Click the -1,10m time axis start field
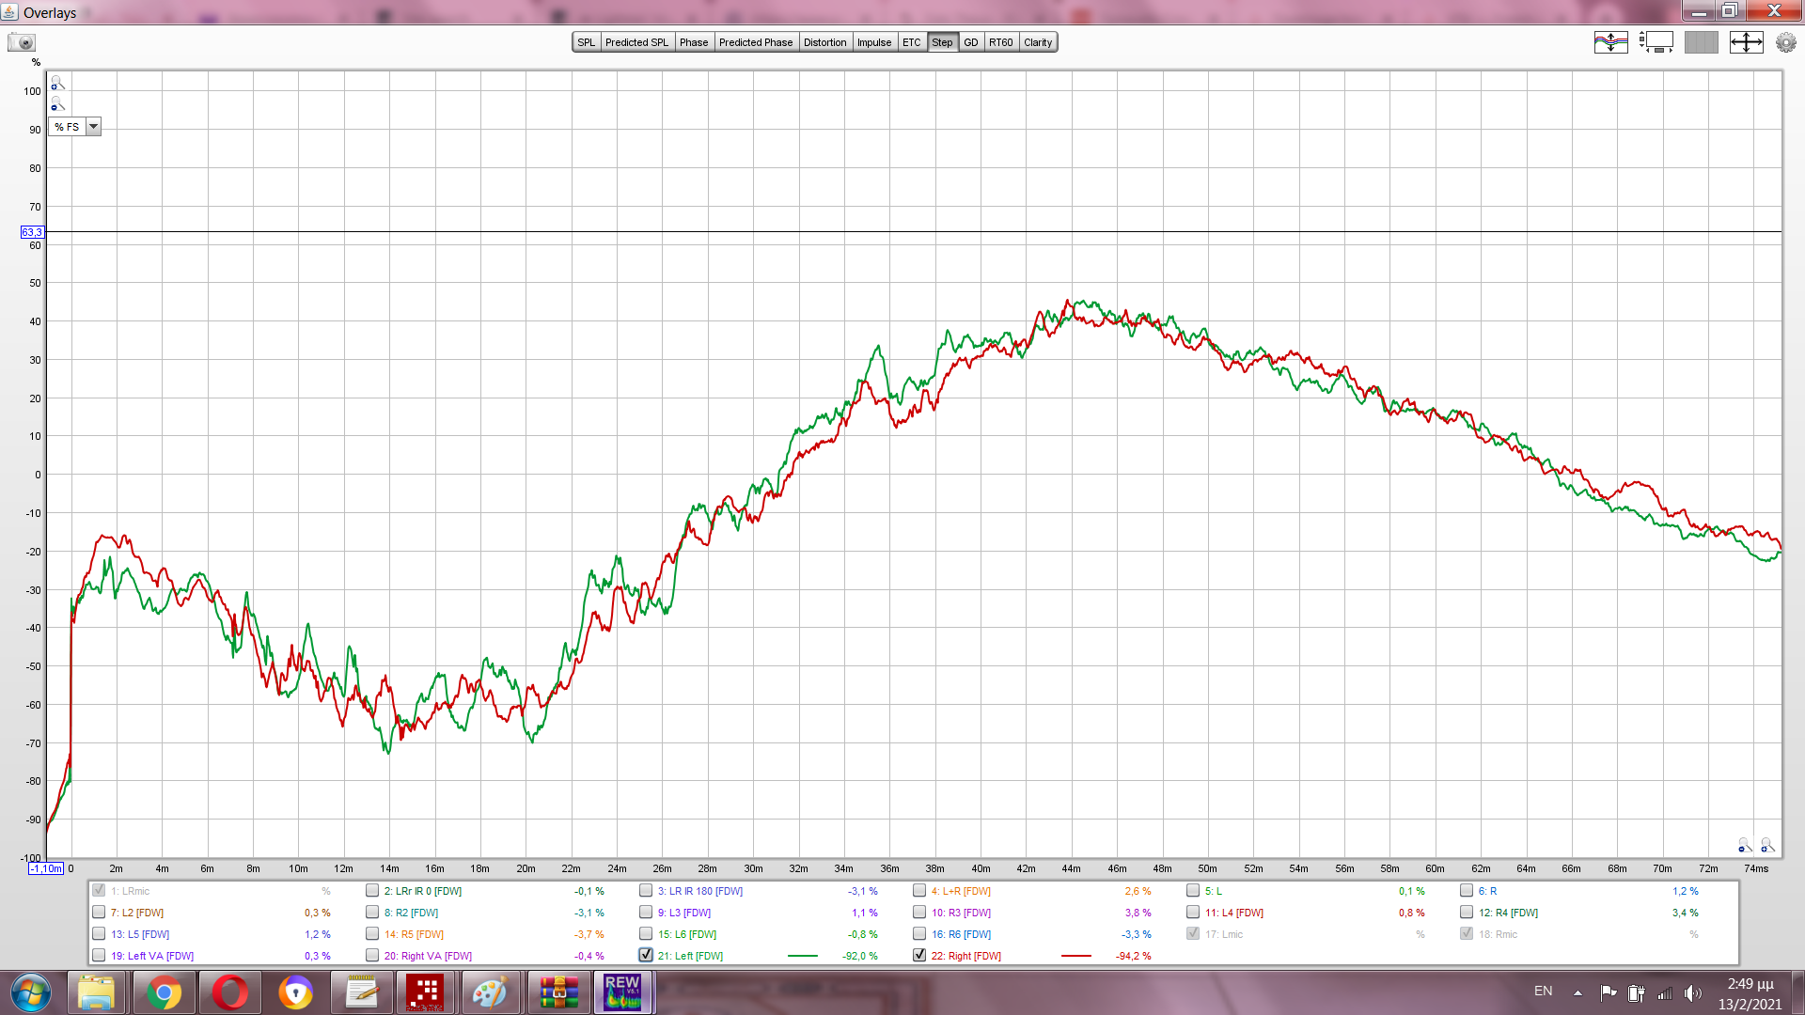The width and height of the screenshot is (1805, 1015). (45, 869)
